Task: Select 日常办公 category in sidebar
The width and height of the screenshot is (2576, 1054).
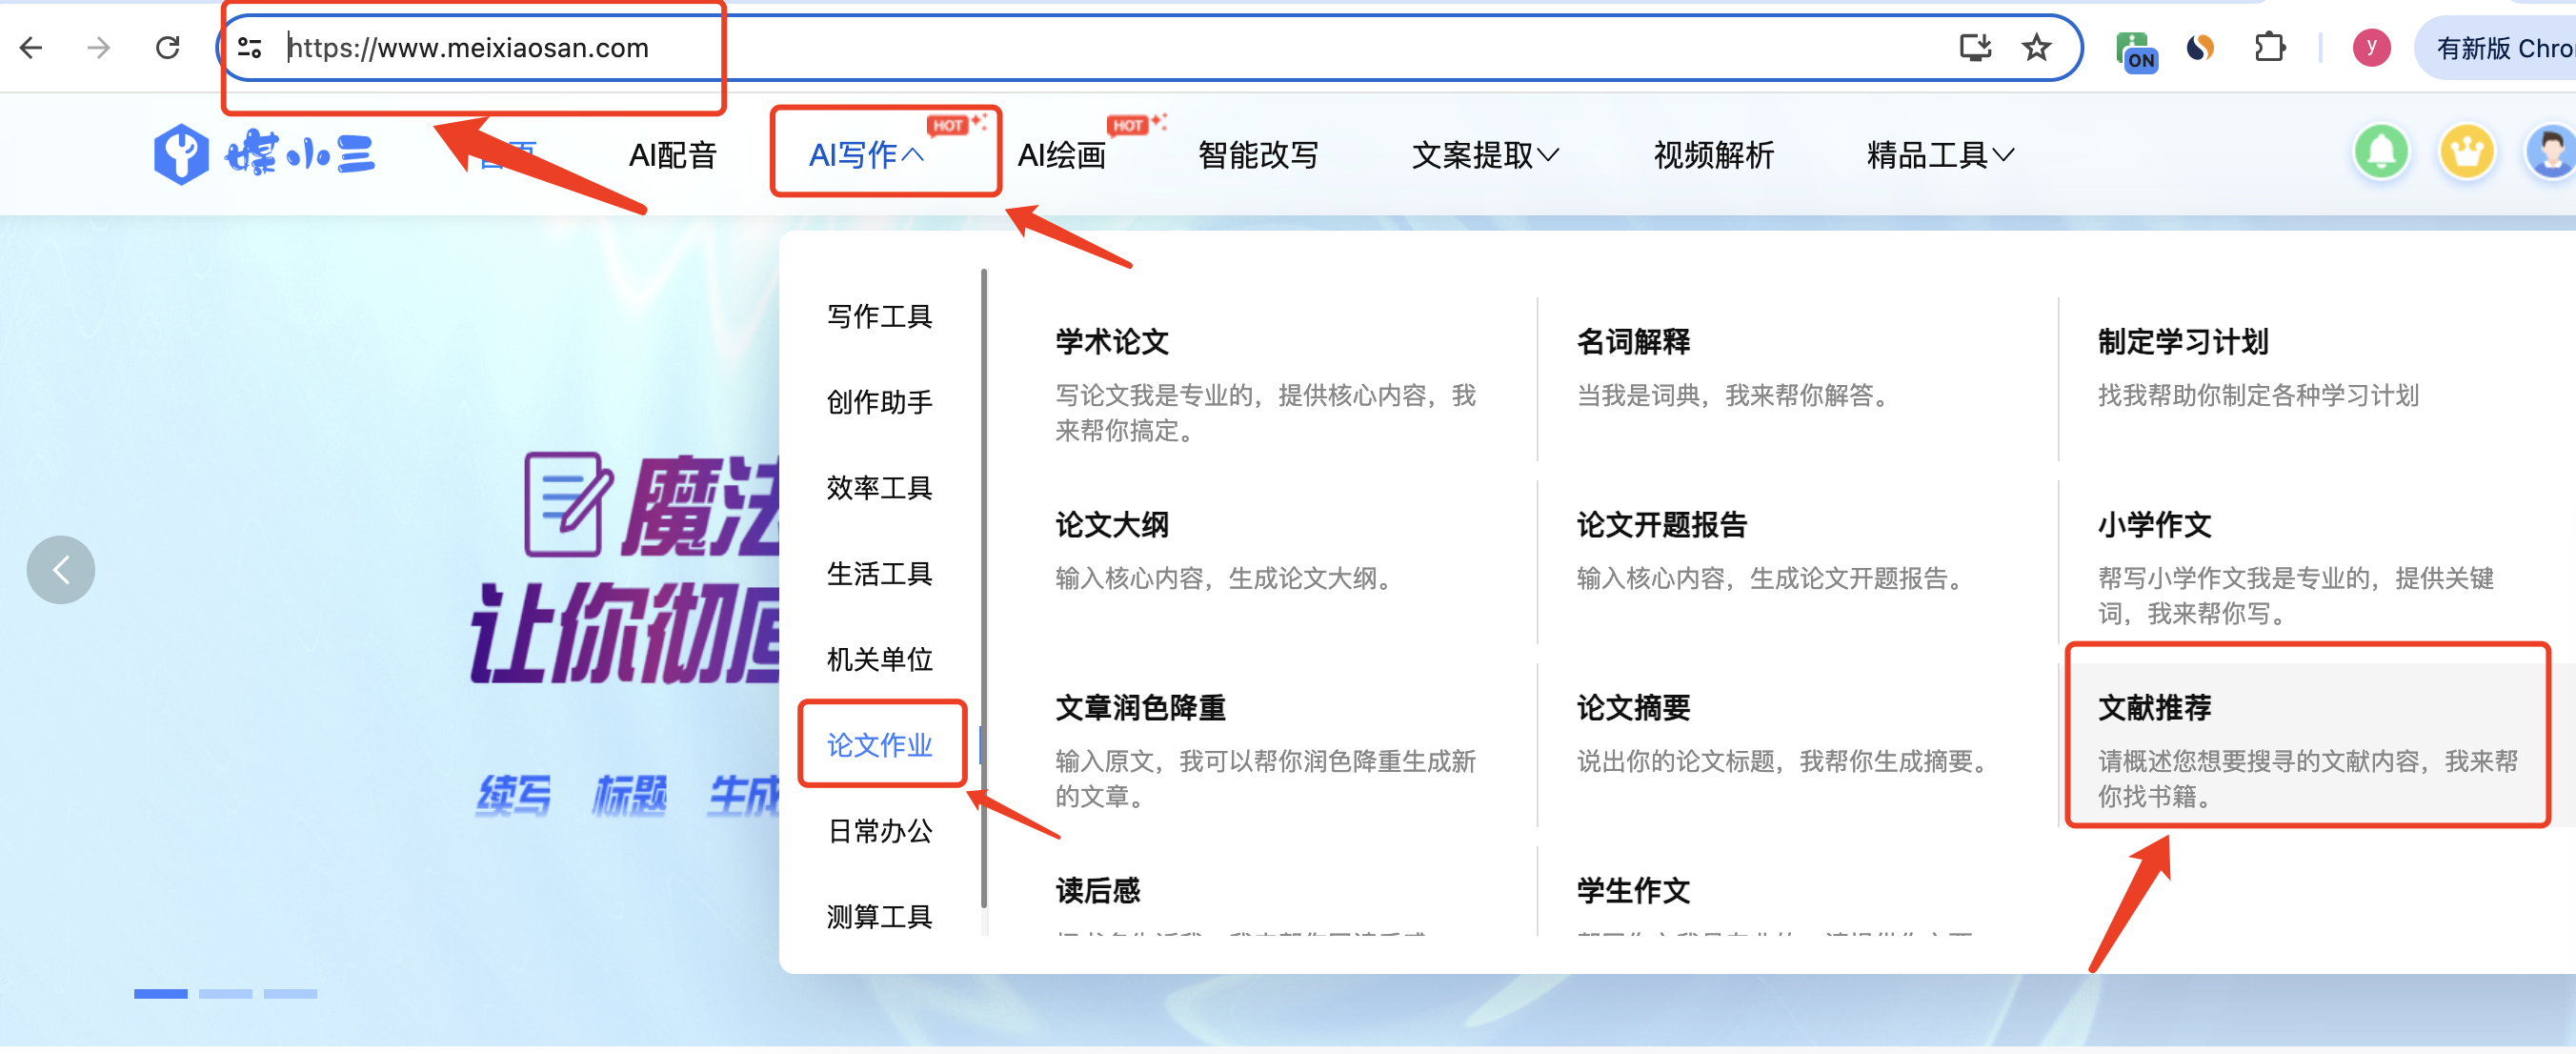Action: point(880,830)
